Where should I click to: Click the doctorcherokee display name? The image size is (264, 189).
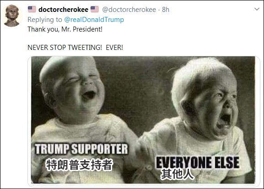(x=63, y=10)
